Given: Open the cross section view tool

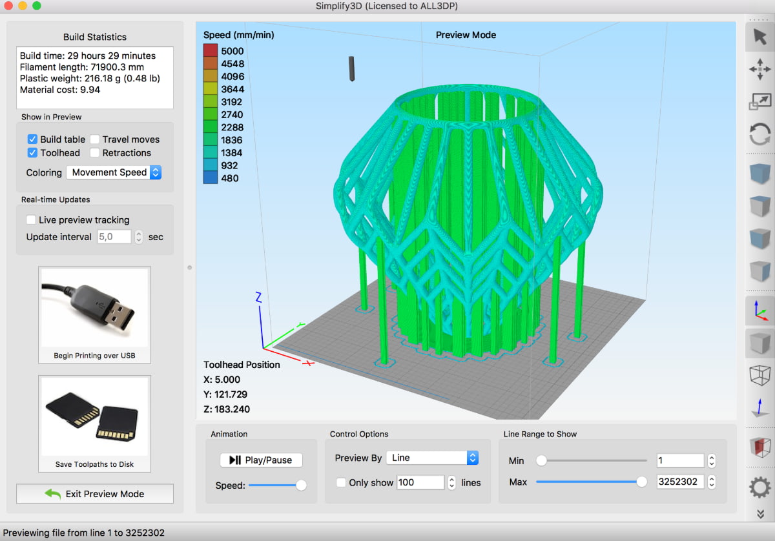Looking at the screenshot, I should [x=759, y=447].
